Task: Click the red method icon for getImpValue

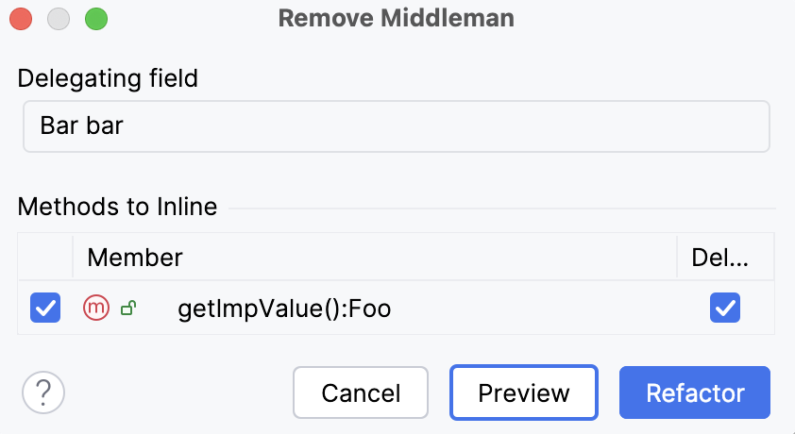Action: 96,308
